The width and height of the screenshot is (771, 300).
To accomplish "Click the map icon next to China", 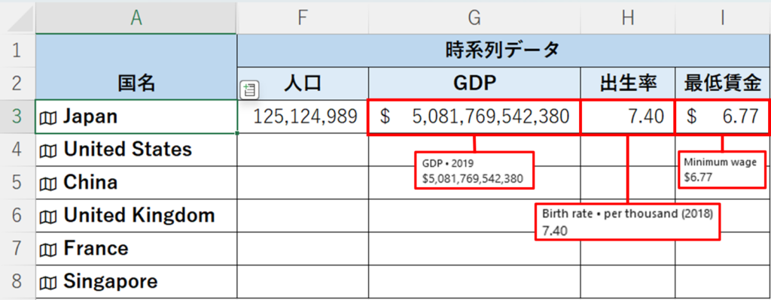I will click(x=47, y=183).
